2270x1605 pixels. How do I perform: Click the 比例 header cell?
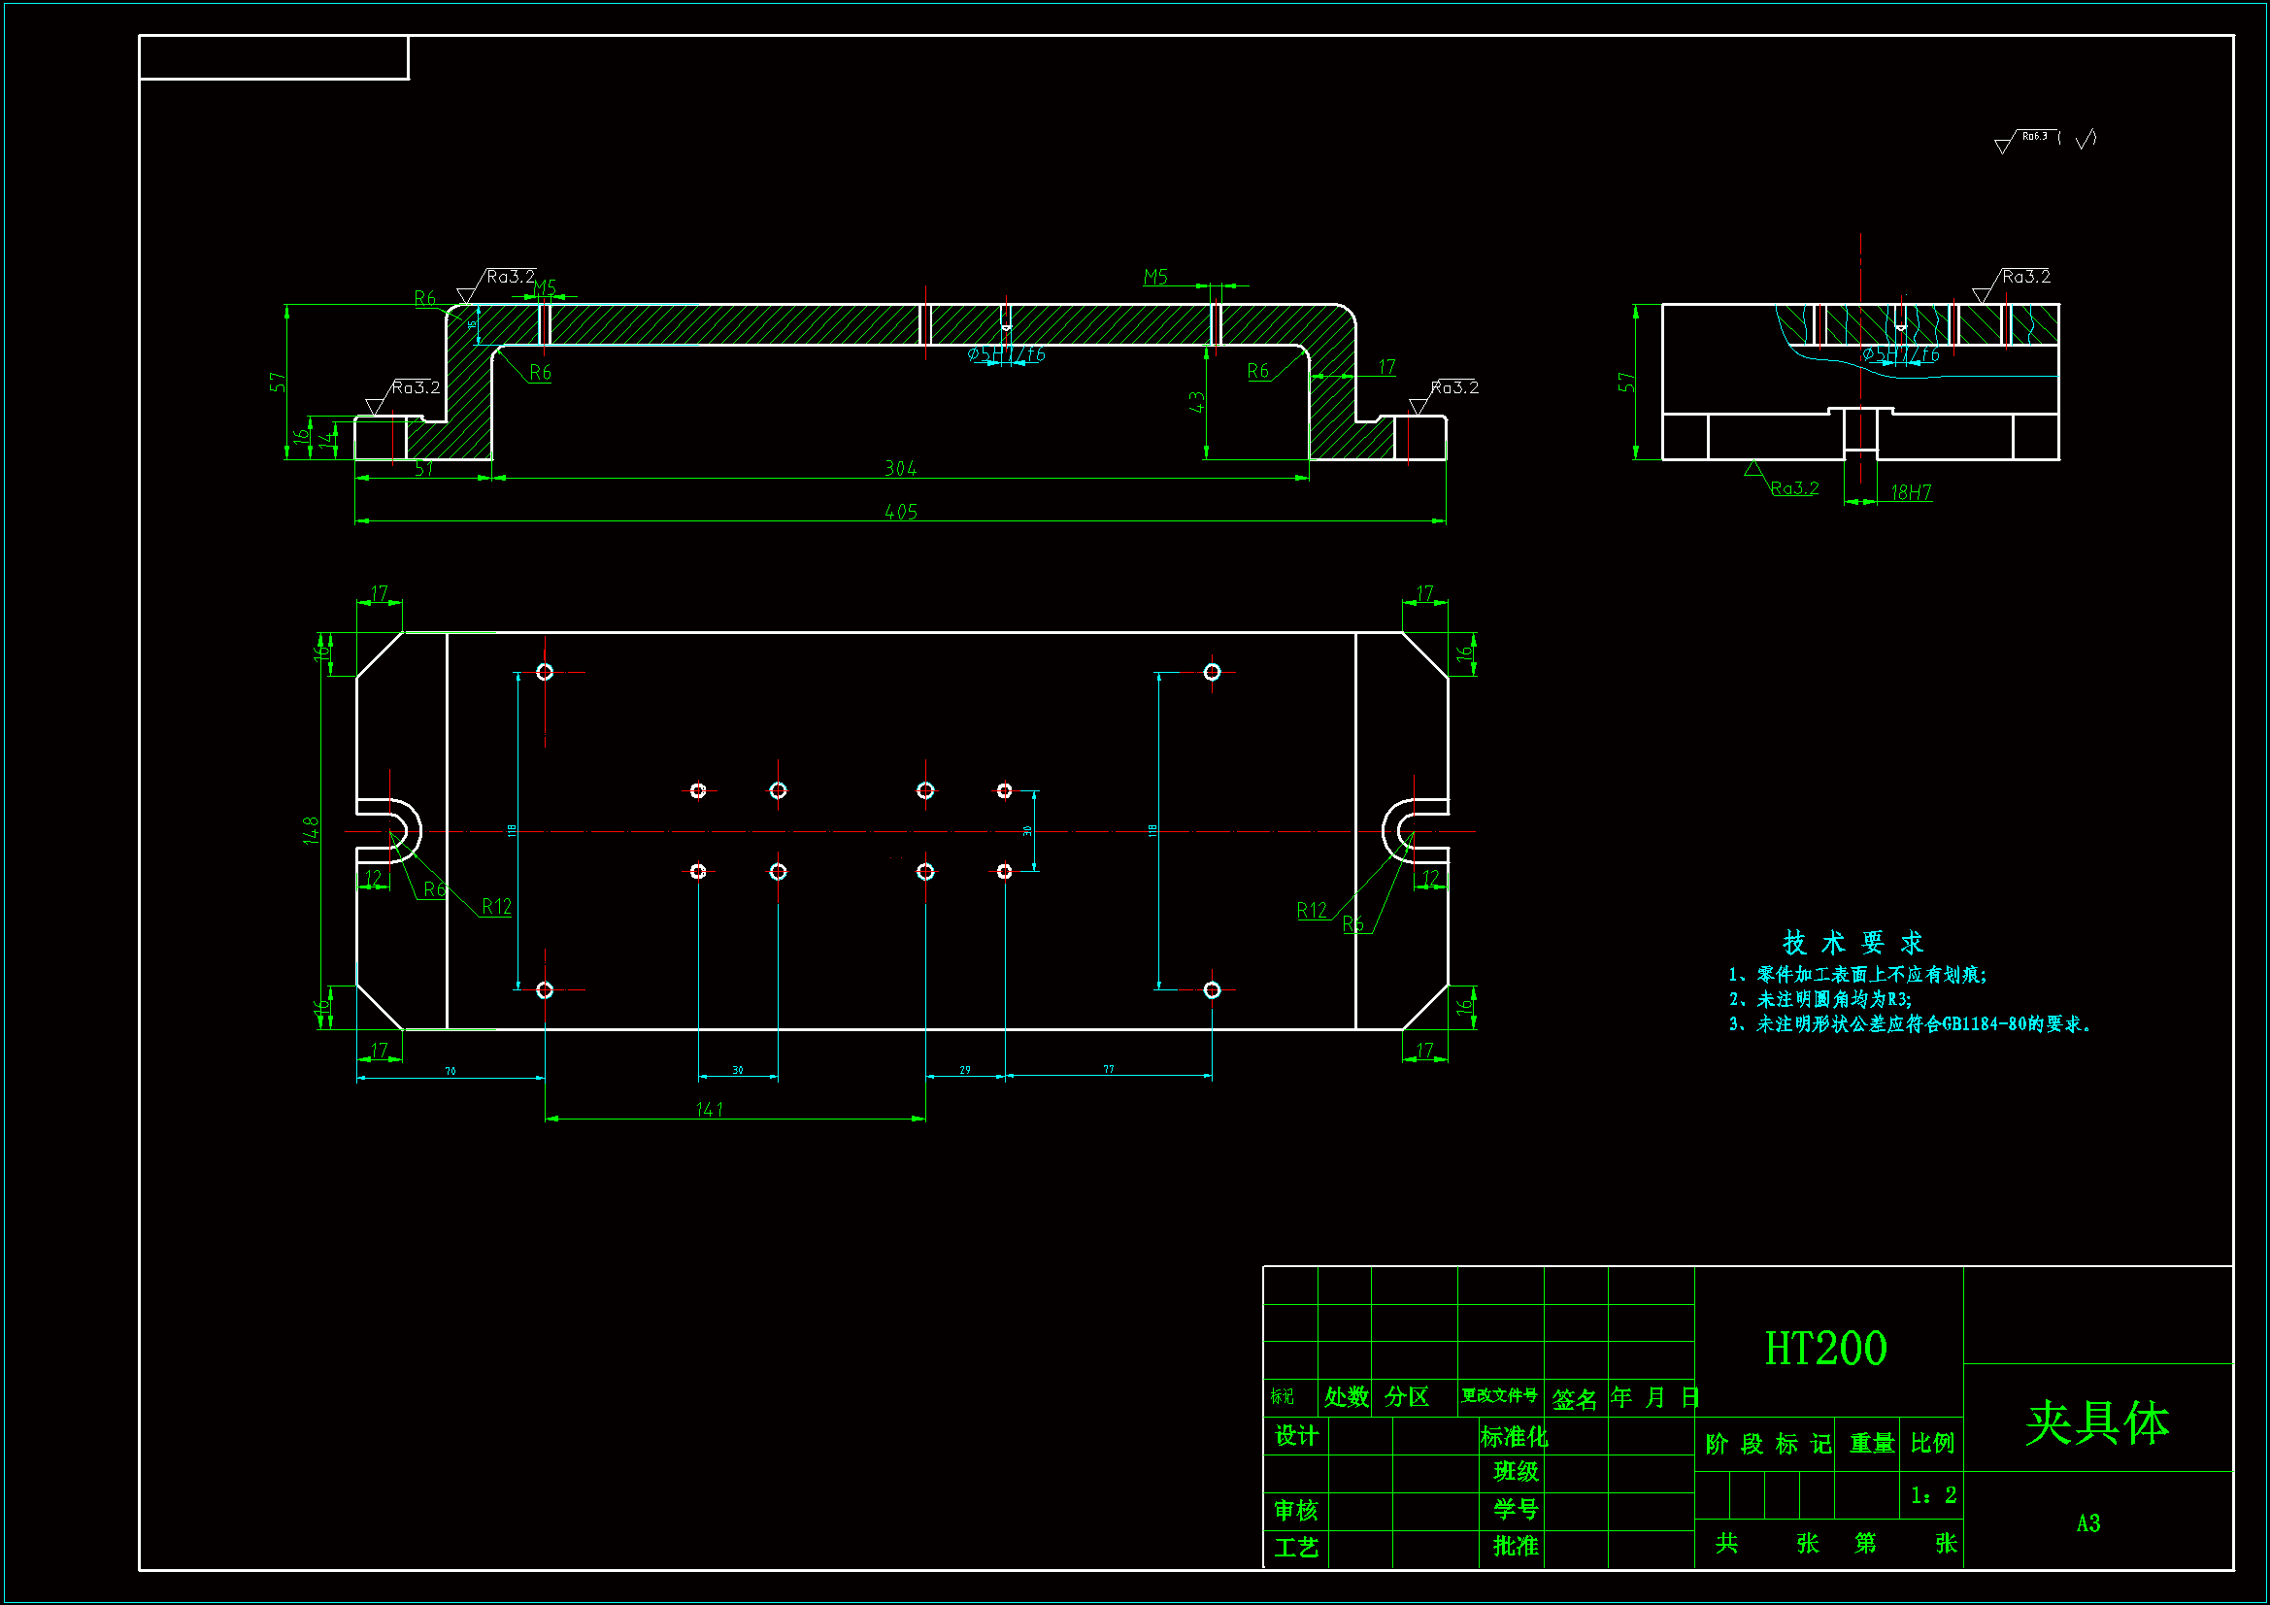tap(1932, 1443)
